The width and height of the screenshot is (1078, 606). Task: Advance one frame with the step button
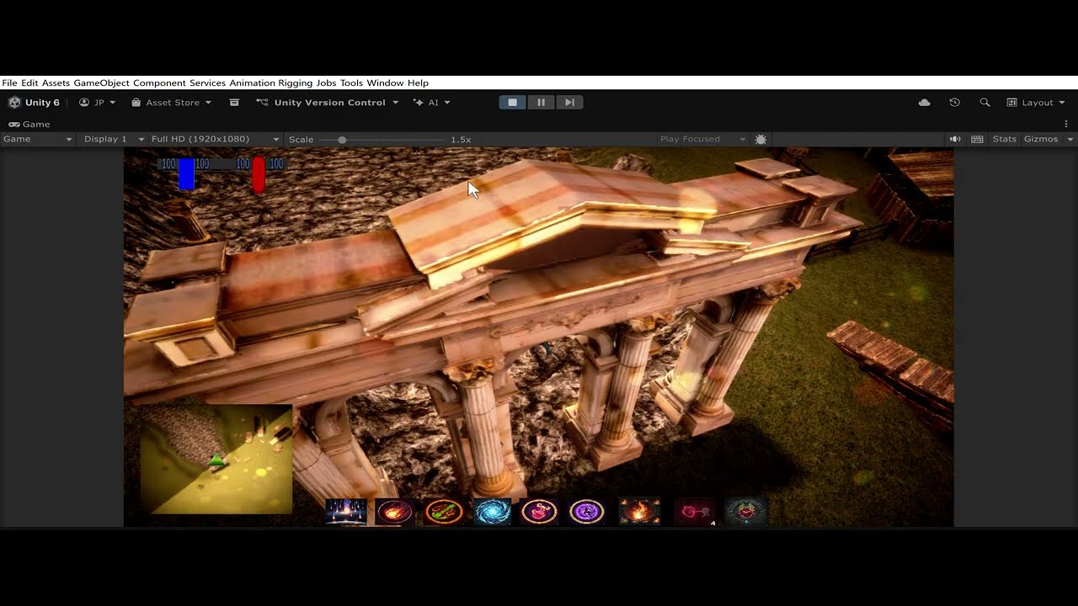pyautogui.click(x=569, y=103)
